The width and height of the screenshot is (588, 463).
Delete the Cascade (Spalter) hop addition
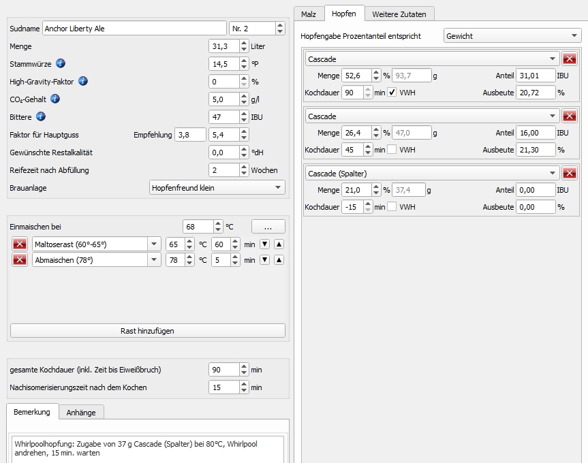point(570,173)
